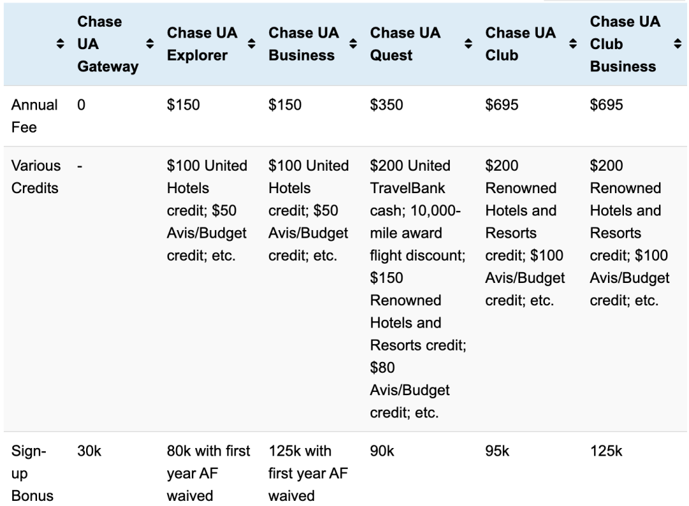Click sort arrows beside Chase UA Explorer
689x506 pixels.
pos(251,43)
